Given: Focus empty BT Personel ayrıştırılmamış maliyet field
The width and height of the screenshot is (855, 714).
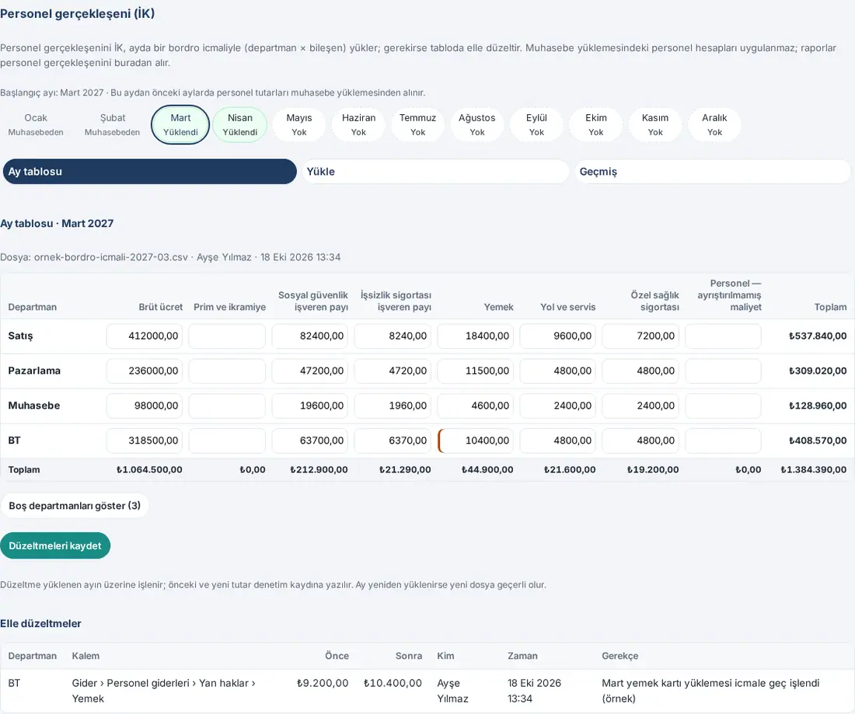Looking at the screenshot, I should [724, 441].
